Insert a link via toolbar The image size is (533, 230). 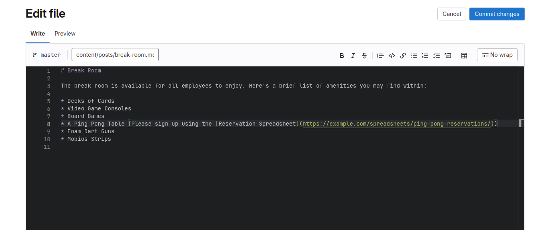tap(403, 56)
